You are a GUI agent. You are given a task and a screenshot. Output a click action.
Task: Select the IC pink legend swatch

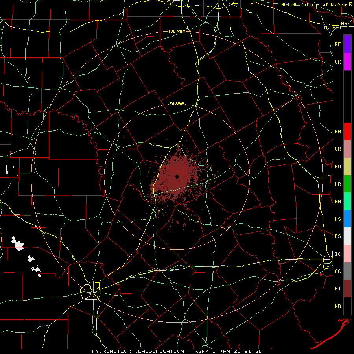tap(347, 254)
